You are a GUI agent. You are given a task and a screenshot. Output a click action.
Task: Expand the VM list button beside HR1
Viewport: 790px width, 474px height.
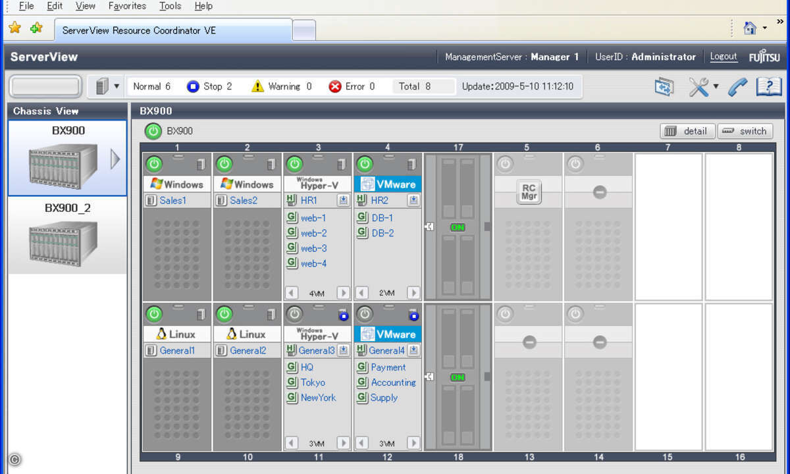tap(344, 200)
